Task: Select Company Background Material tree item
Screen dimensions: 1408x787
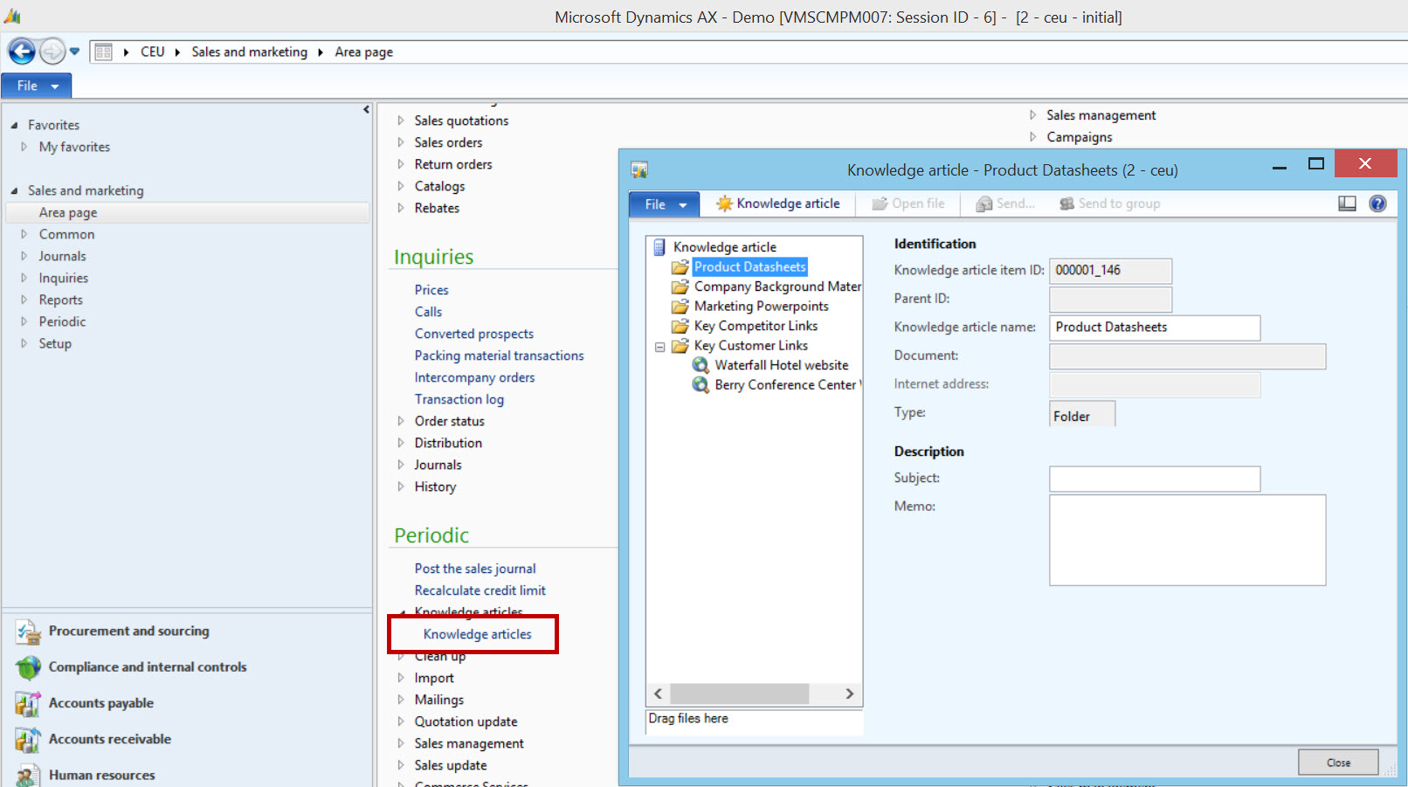Action: (x=776, y=286)
